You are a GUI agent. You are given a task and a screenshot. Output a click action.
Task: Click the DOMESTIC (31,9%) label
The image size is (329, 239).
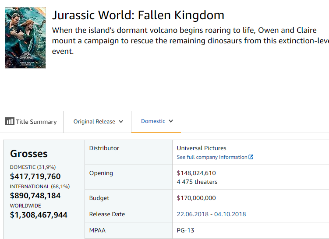[33, 167]
